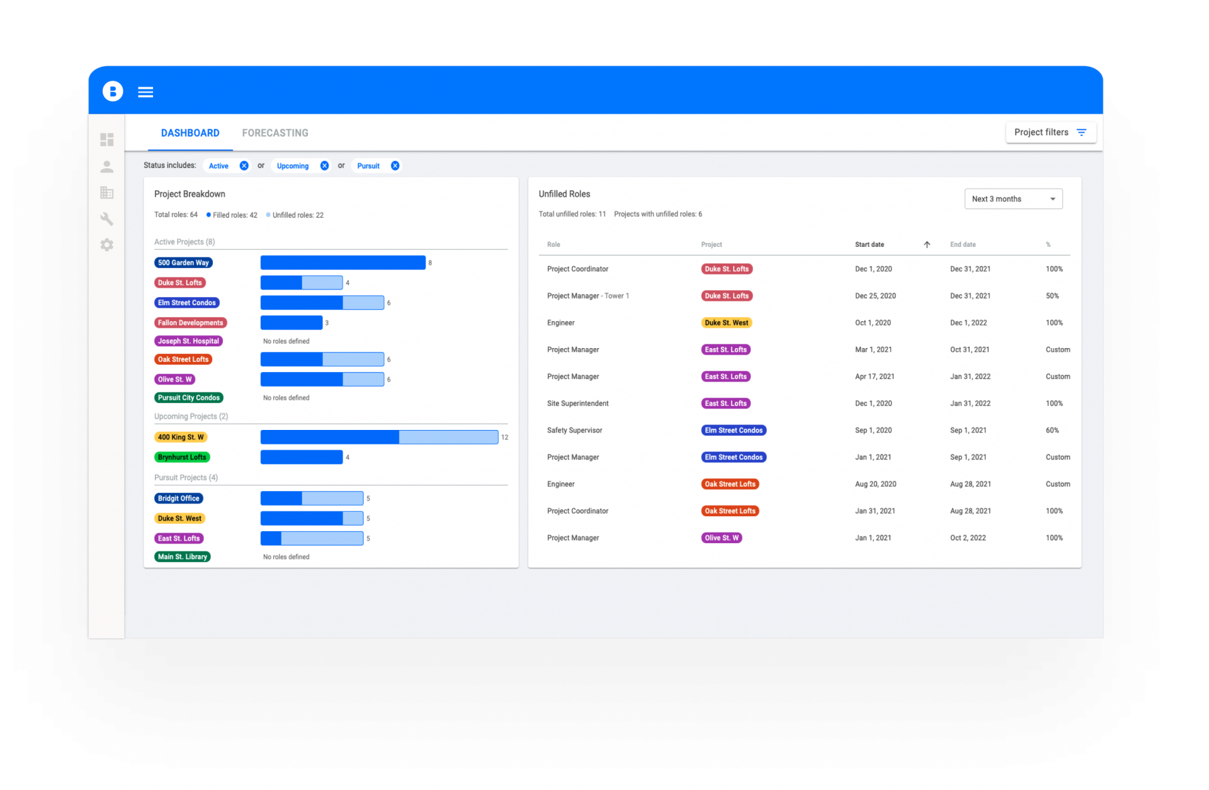Remove the Upcoming status filter

tap(324, 166)
